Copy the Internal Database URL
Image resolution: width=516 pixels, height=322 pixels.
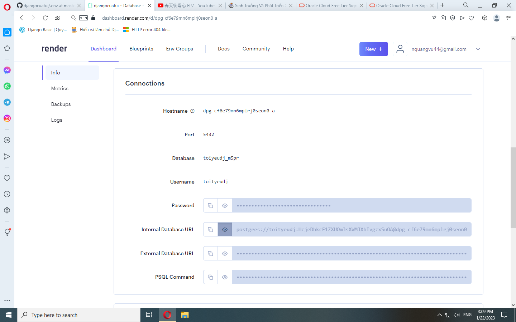pos(210,229)
